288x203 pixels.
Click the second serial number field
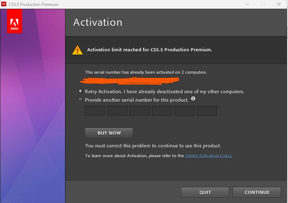(x=117, y=111)
